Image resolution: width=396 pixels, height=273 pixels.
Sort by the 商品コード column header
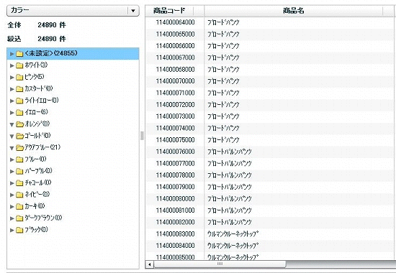(x=169, y=11)
